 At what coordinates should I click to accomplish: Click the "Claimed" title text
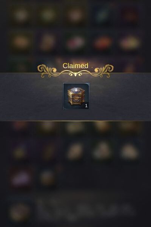75,66
